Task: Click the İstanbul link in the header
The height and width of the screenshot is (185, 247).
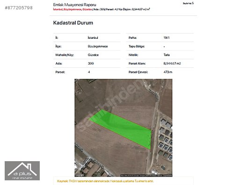Action: pyautogui.click(x=58, y=9)
